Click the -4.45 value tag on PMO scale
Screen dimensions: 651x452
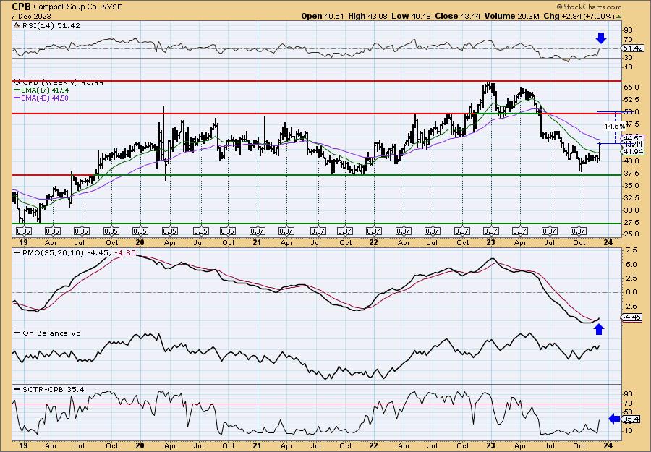point(632,317)
